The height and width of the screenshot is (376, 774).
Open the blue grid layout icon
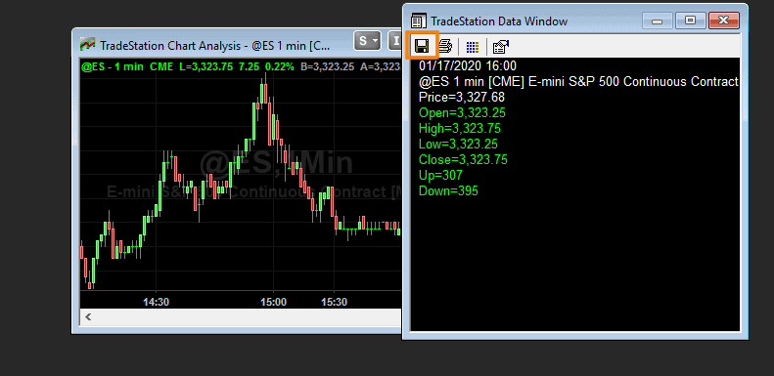473,47
